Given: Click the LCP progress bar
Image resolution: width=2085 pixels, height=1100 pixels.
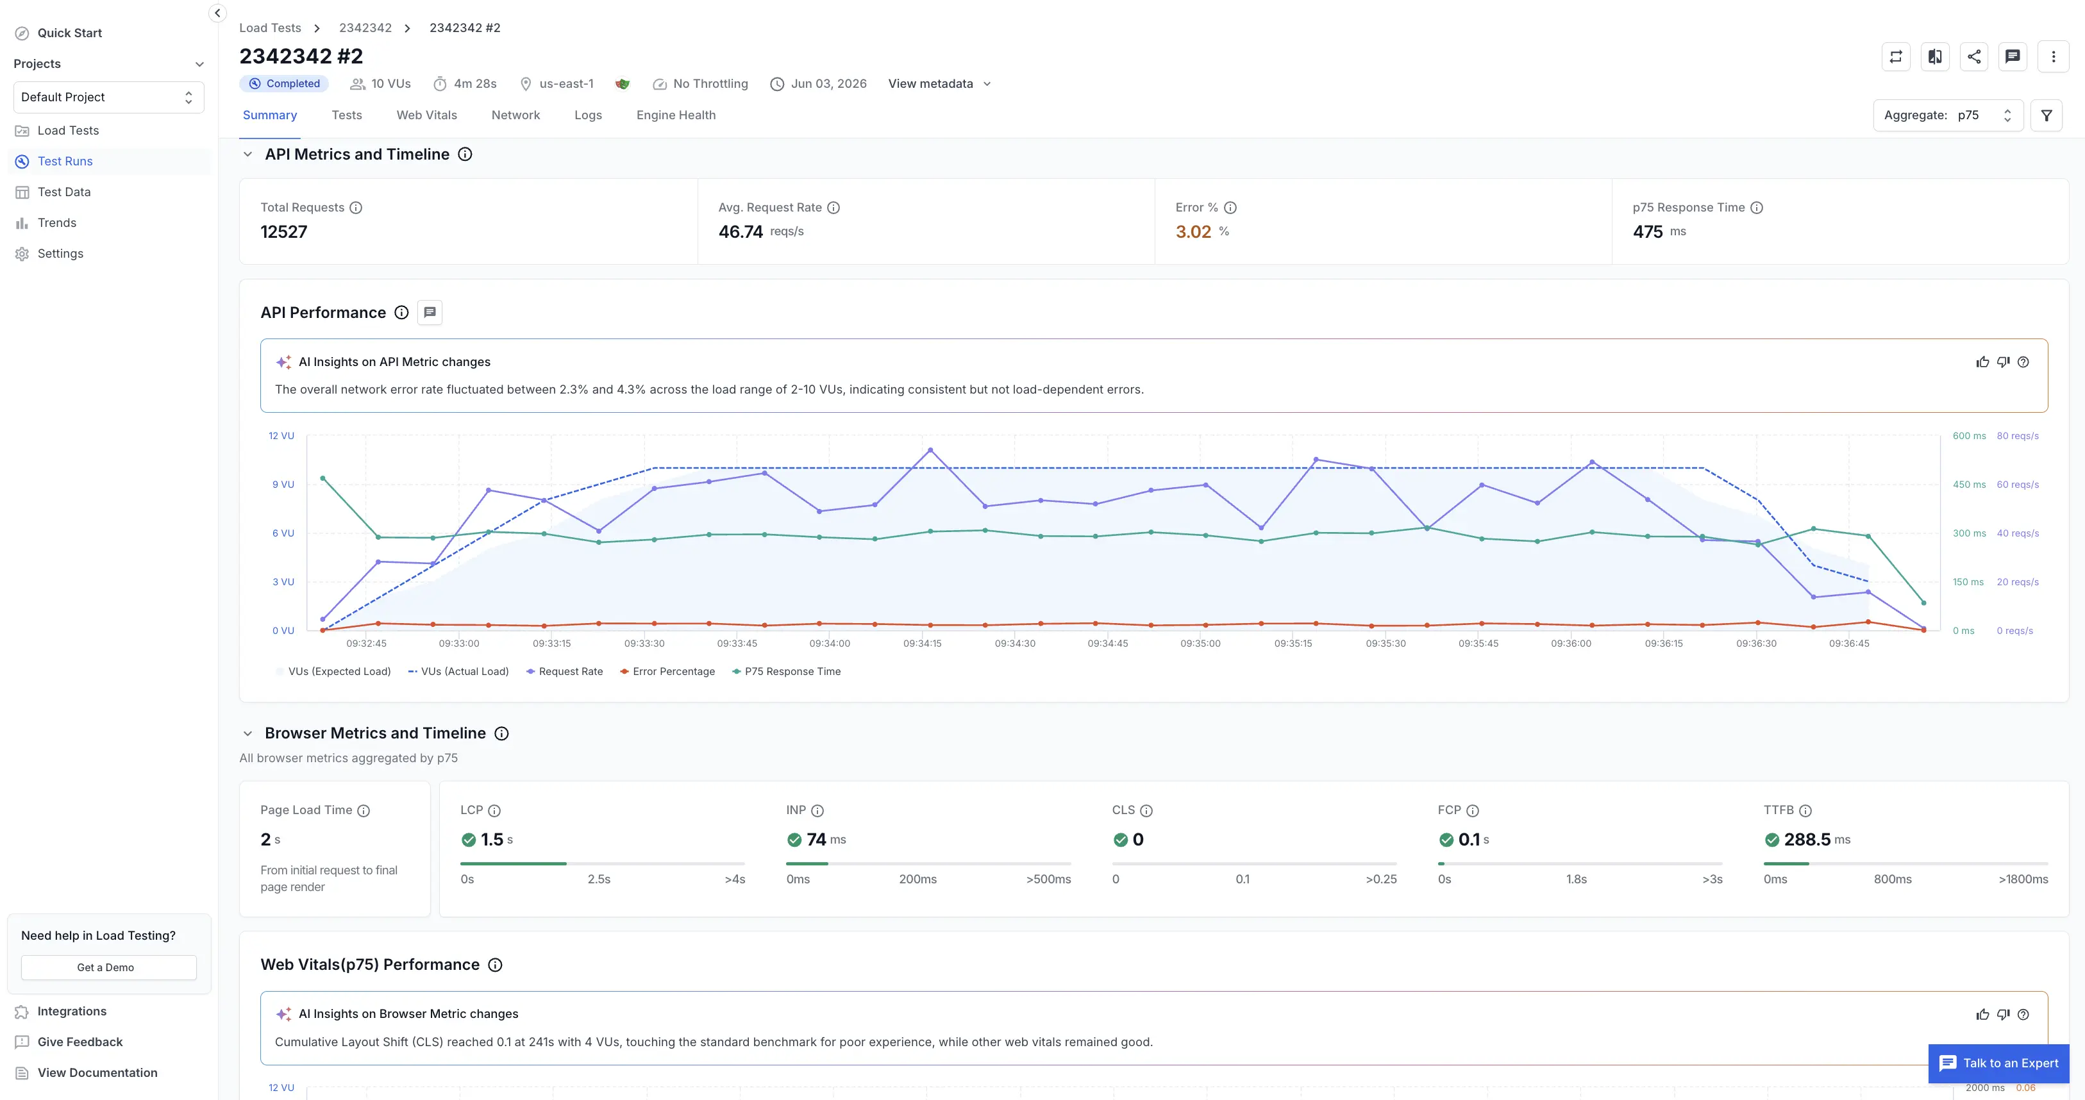Looking at the screenshot, I should pyautogui.click(x=602, y=865).
